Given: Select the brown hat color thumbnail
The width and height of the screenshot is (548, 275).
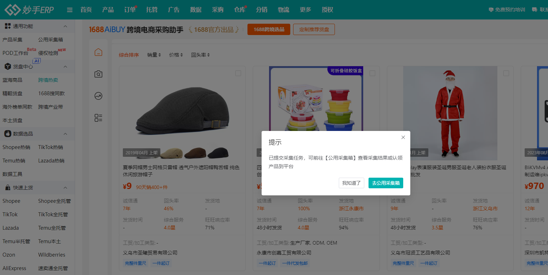Looking at the screenshot, I should 195,153.
